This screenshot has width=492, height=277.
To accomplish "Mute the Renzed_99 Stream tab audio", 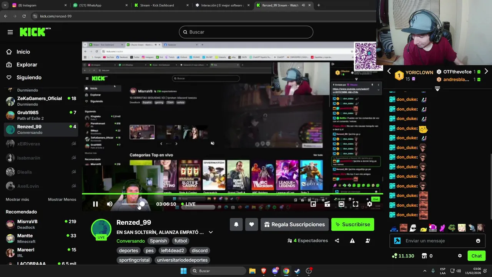I will pyautogui.click(x=303, y=5).
